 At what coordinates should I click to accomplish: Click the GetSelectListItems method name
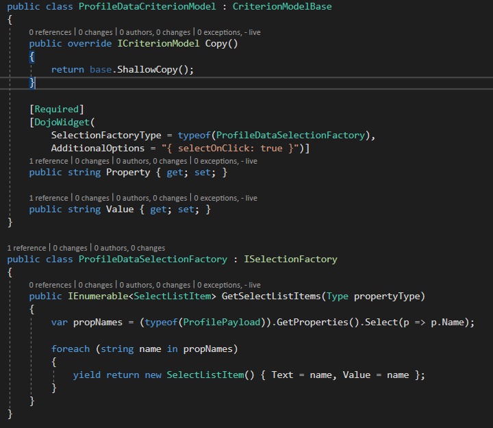[x=271, y=297]
